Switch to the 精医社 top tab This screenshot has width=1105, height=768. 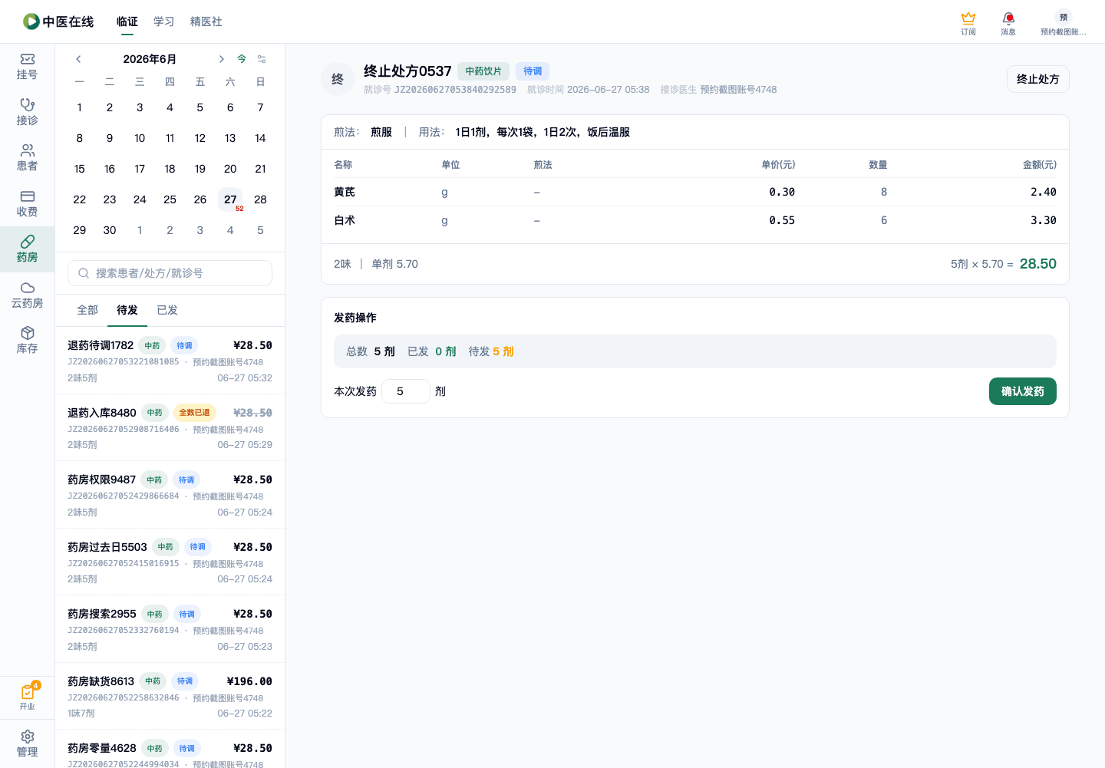(x=206, y=21)
